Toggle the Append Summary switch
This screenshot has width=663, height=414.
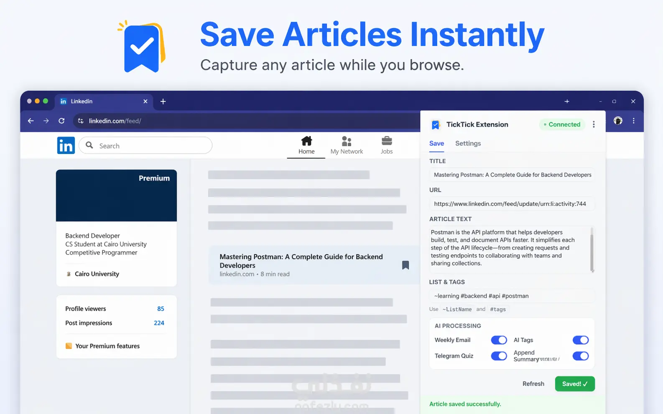coord(581,356)
